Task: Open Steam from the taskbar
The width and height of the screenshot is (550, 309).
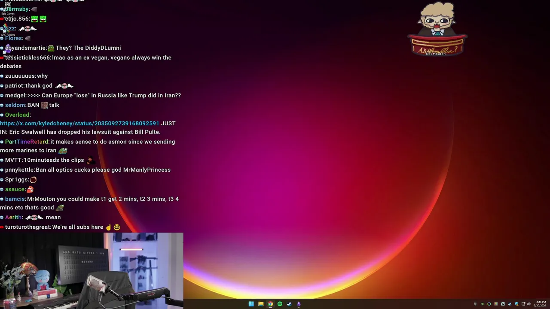Action: tap(289, 304)
